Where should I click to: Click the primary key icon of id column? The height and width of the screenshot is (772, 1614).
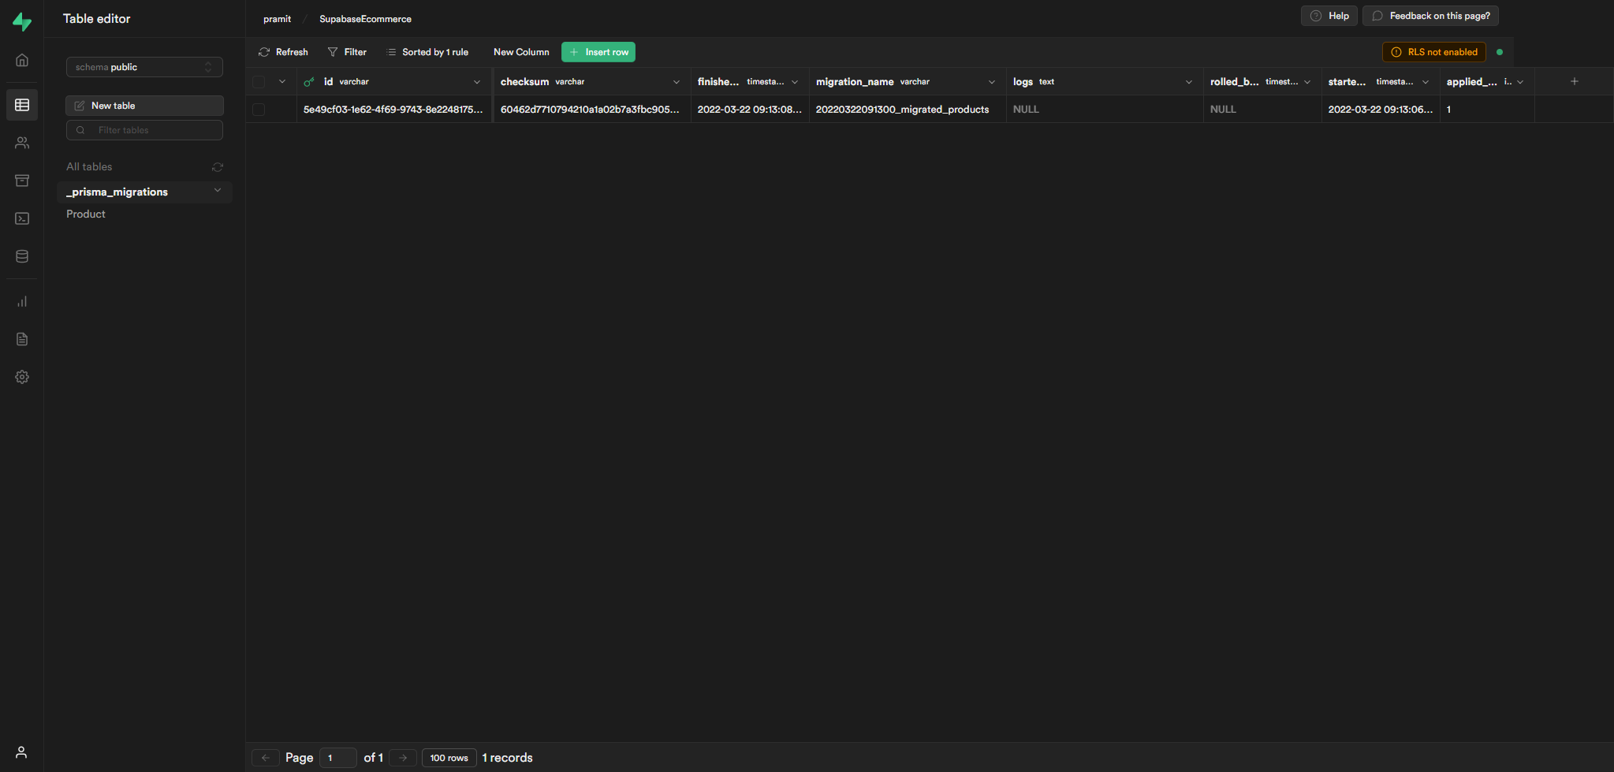click(x=309, y=82)
